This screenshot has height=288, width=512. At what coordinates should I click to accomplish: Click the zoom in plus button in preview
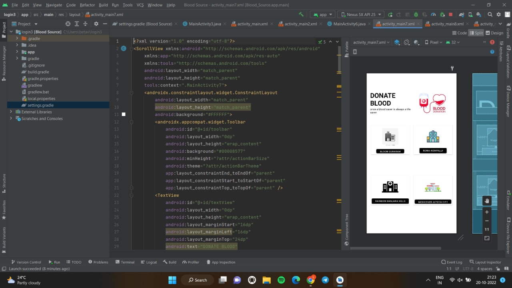tap(487, 212)
